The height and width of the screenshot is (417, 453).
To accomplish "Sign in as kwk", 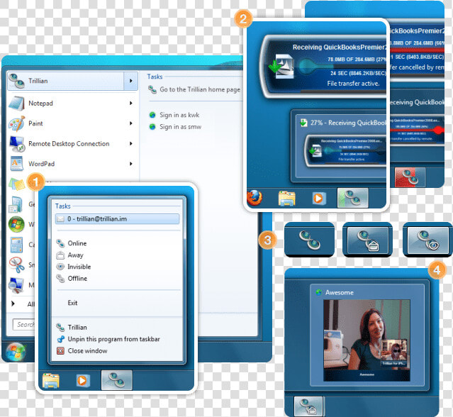I will coord(179,115).
